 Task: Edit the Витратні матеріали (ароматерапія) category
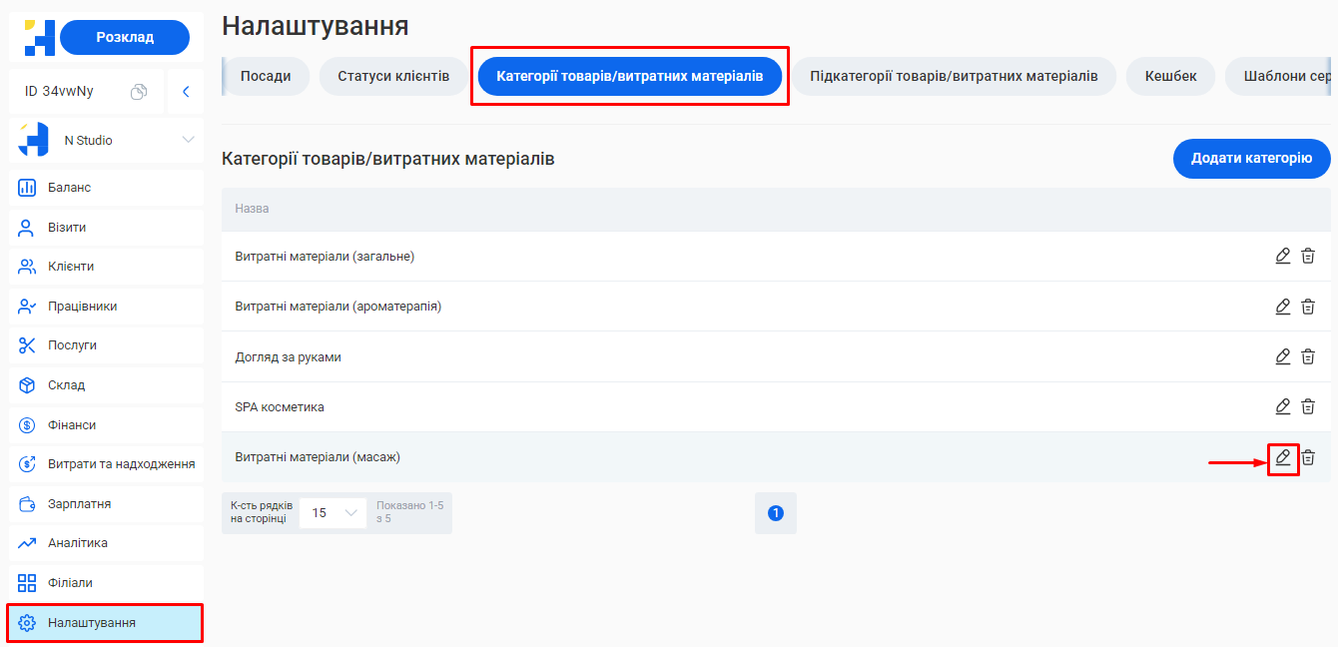1282,307
